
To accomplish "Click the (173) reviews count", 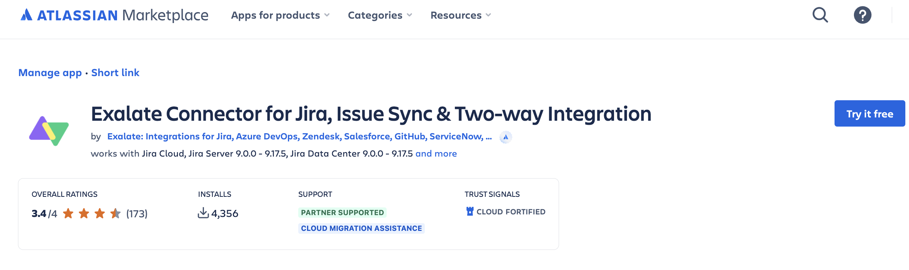I will tap(137, 214).
